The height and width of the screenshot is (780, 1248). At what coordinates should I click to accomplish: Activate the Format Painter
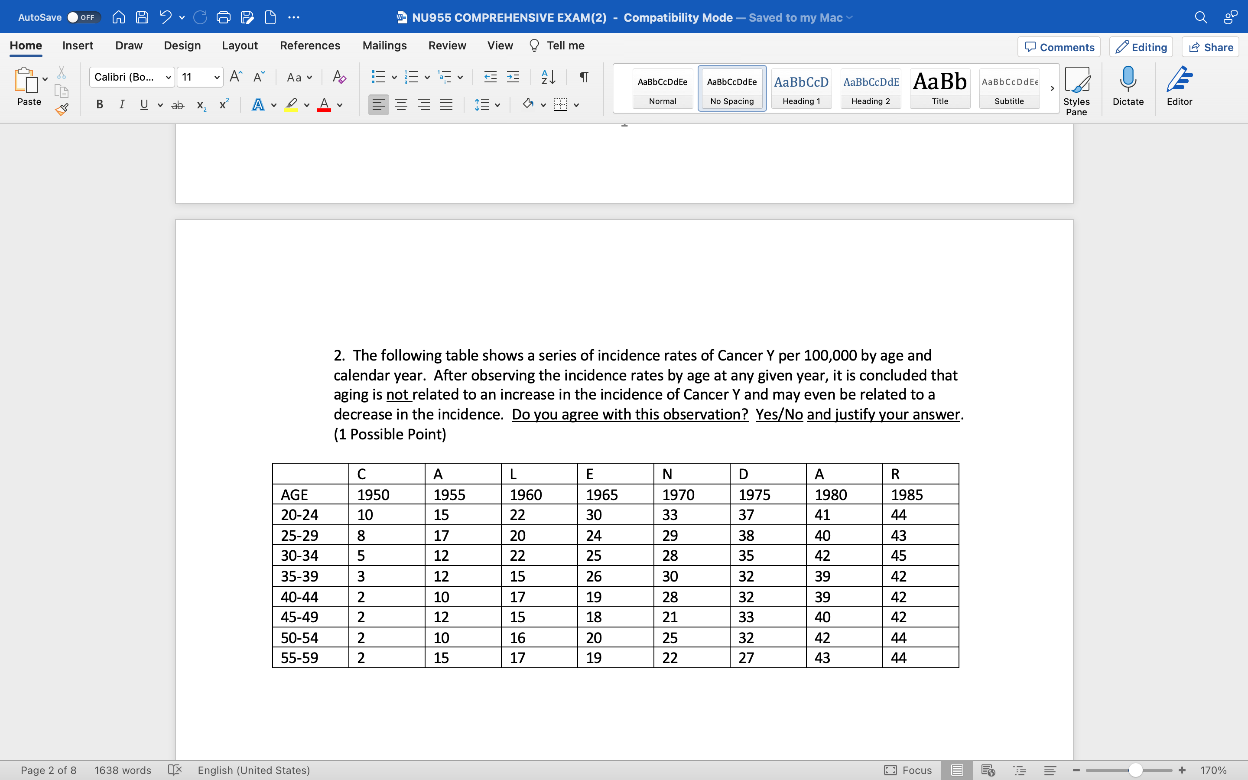point(62,109)
